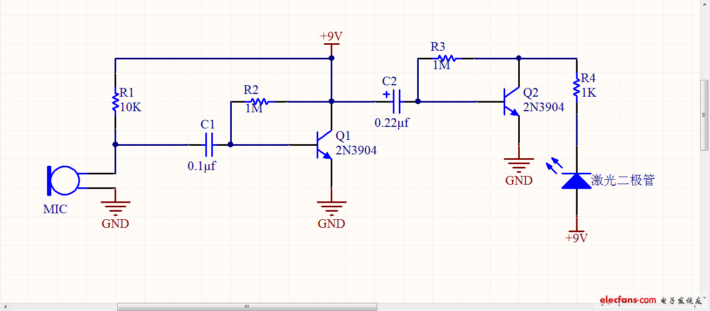Click the GND symbol below Q1 emitter

click(x=331, y=207)
